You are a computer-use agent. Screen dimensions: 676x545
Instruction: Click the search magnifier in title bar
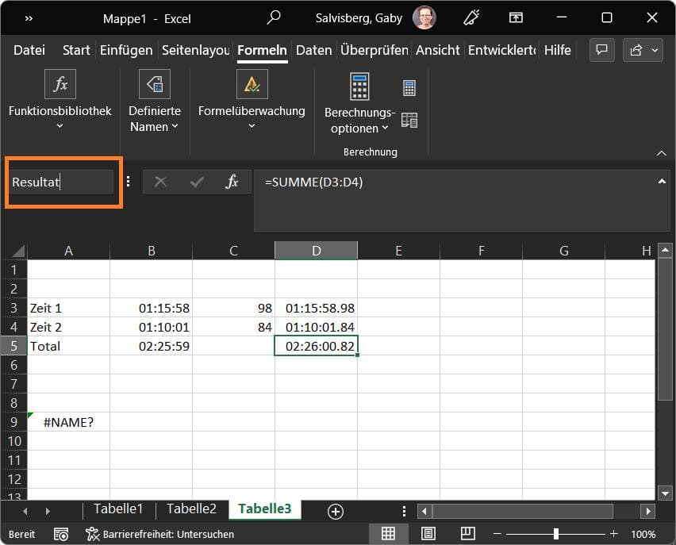pyautogui.click(x=274, y=17)
